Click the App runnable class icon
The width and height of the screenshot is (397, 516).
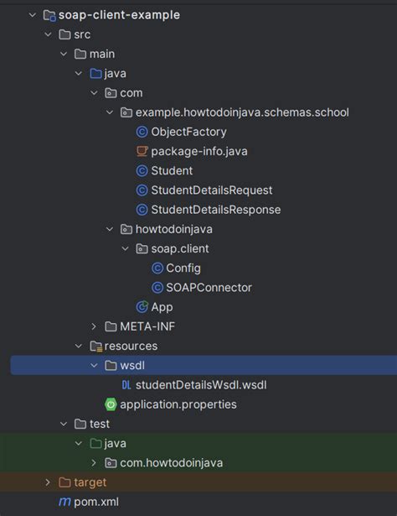click(142, 307)
